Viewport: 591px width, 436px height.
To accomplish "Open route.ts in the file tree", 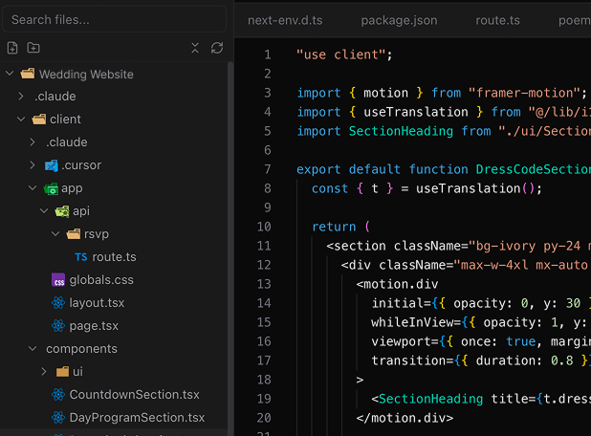I will point(114,257).
